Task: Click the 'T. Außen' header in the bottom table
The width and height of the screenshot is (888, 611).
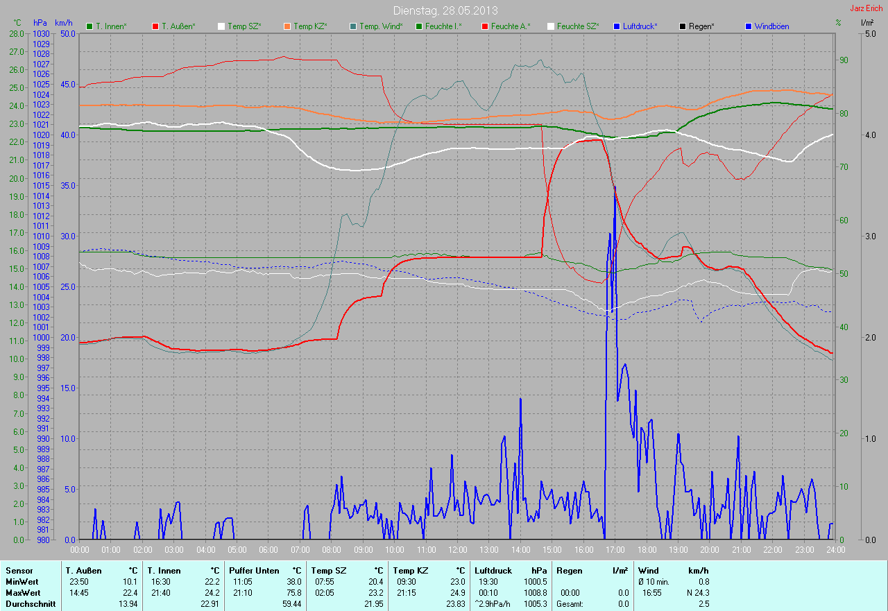Action: pyautogui.click(x=84, y=571)
